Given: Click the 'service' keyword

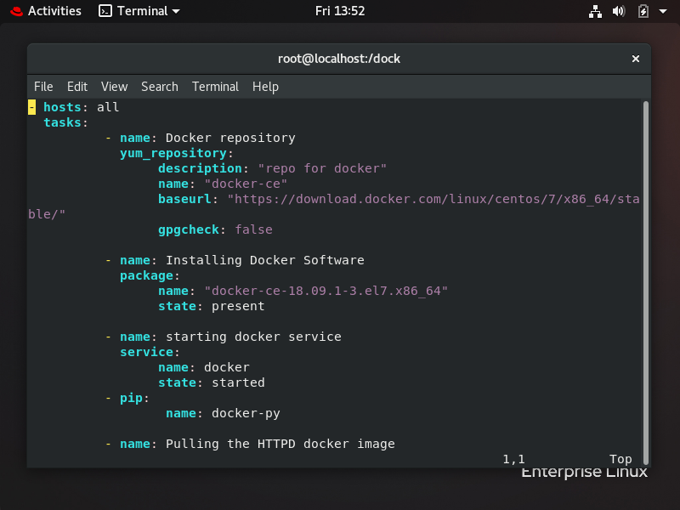Looking at the screenshot, I should click(146, 352).
